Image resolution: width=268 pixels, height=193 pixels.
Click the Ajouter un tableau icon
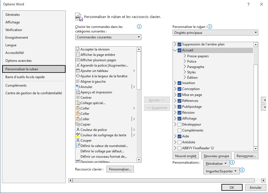pyautogui.click(x=78, y=71)
